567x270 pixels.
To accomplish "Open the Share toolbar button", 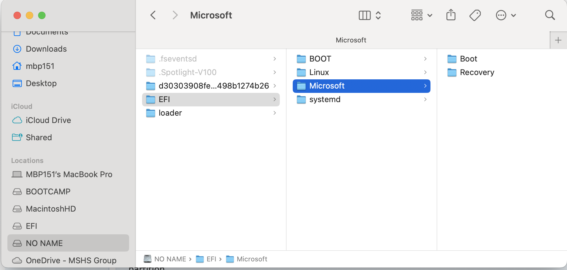I will [x=451, y=15].
